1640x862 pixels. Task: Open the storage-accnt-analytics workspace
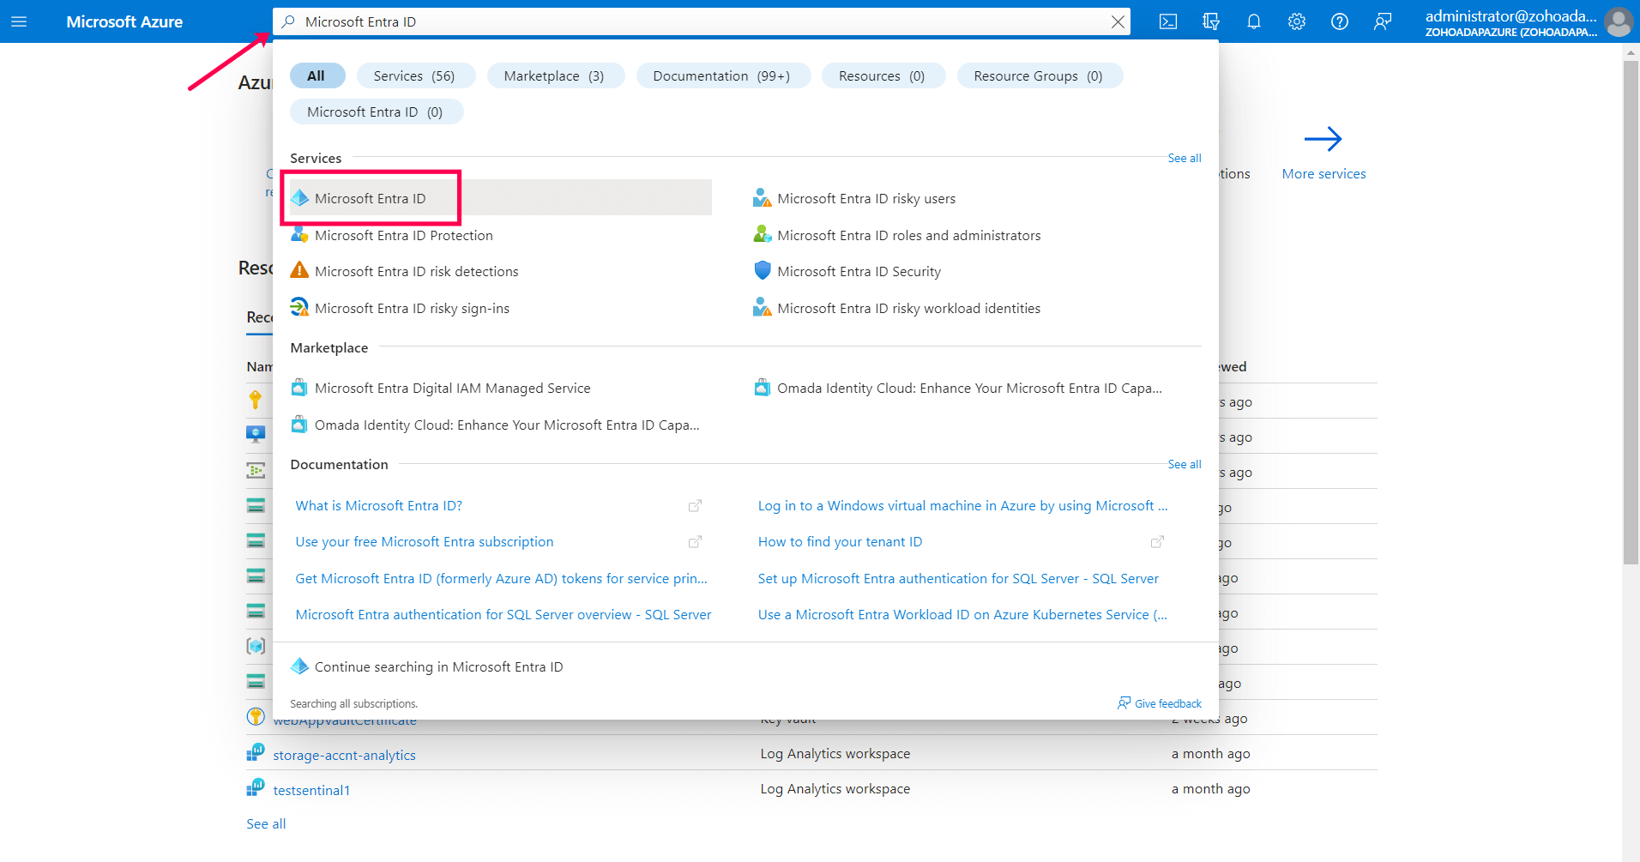[x=344, y=754]
